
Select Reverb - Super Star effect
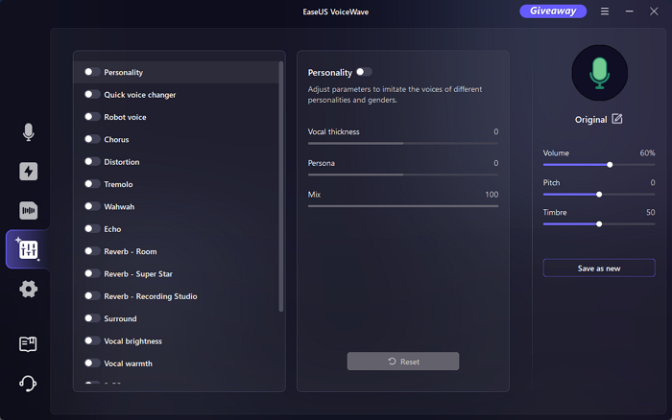[x=139, y=274]
